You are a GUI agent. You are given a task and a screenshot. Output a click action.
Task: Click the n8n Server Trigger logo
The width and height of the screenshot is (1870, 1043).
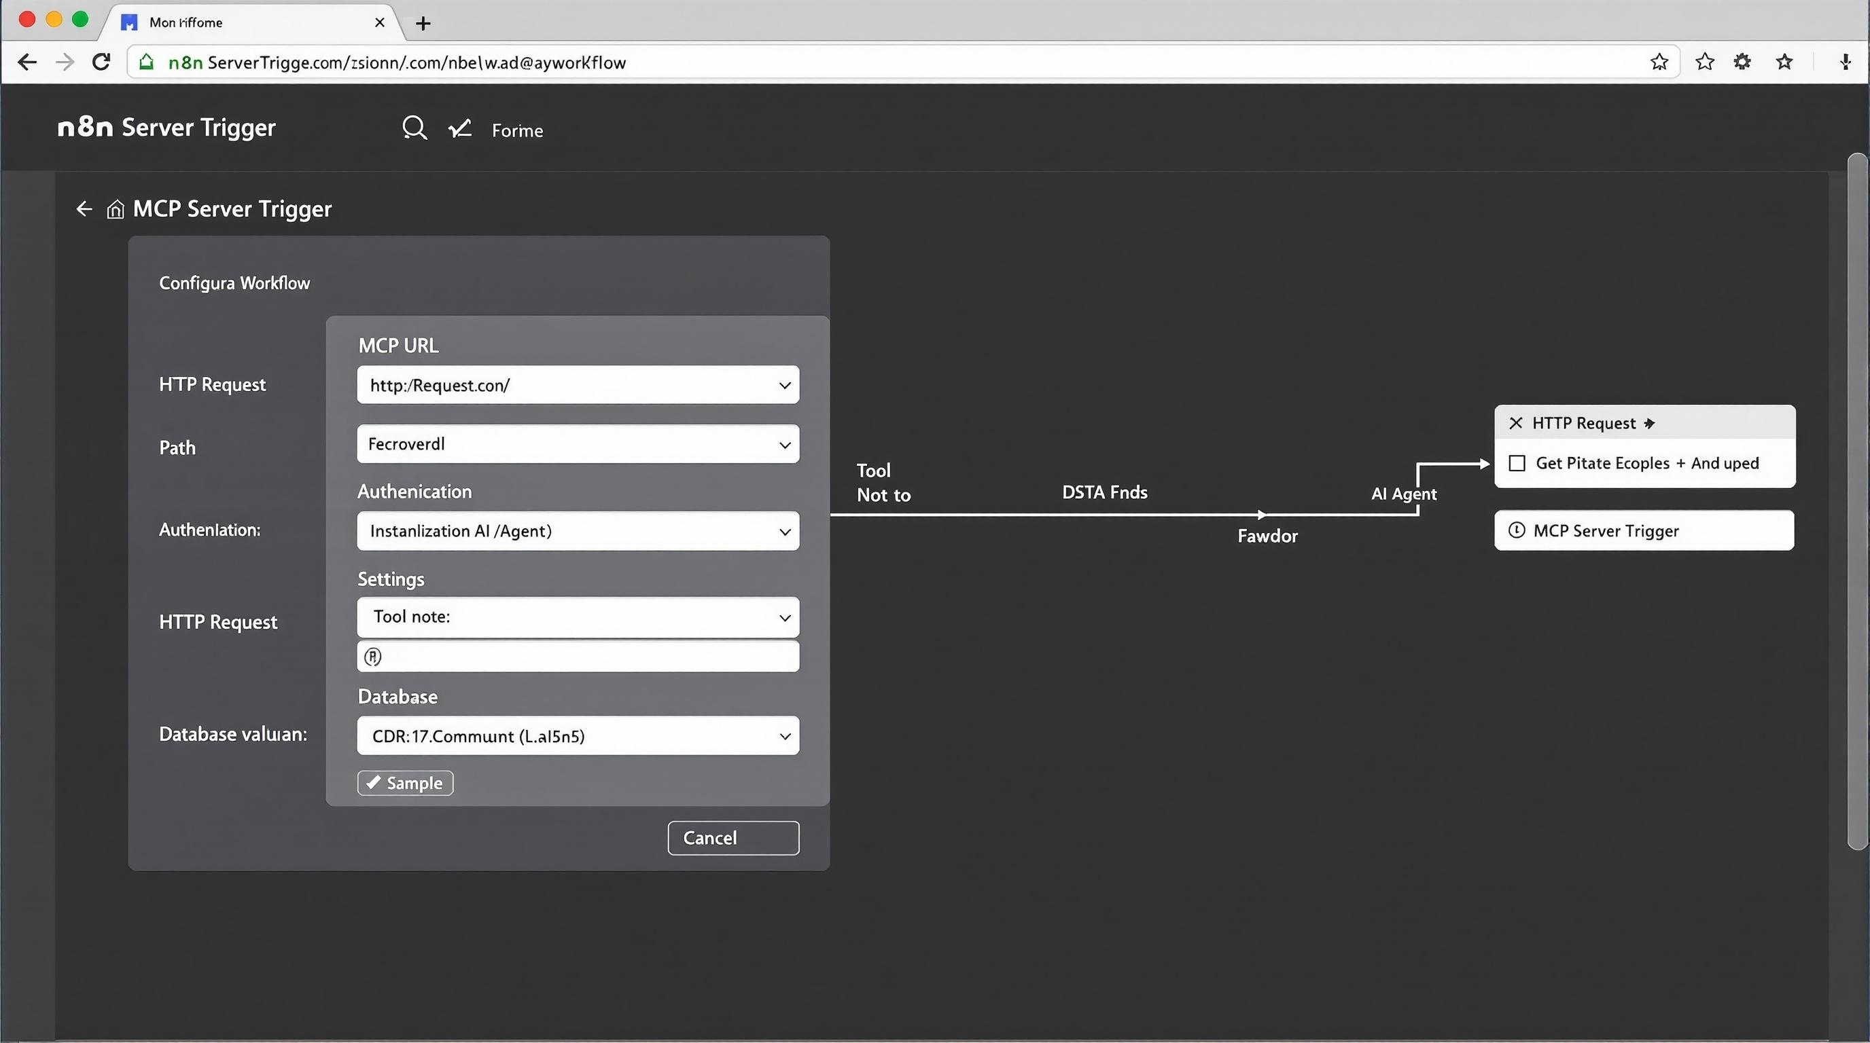pos(166,128)
